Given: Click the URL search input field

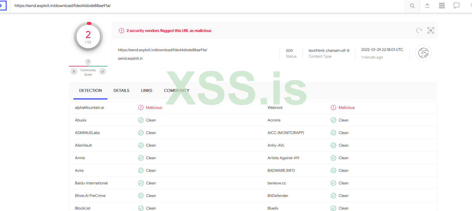Looking at the screenshot, I should tap(205, 6).
